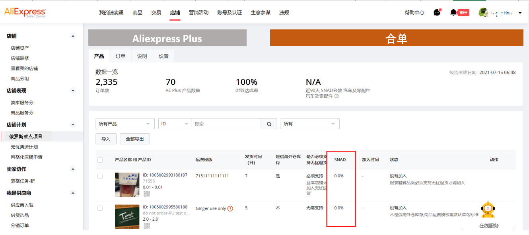Expand the account menu arrow
529x235 pixels.
tap(520, 13)
